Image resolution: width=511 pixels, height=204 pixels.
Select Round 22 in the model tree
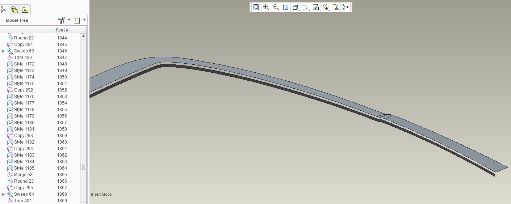pos(24,38)
